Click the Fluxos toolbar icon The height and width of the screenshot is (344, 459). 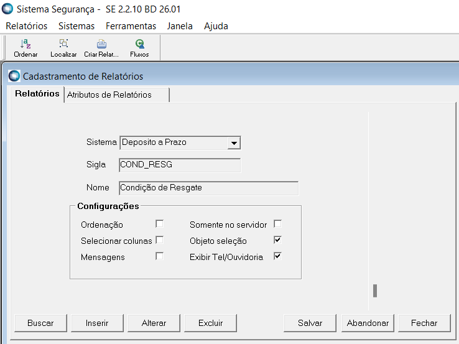139,44
